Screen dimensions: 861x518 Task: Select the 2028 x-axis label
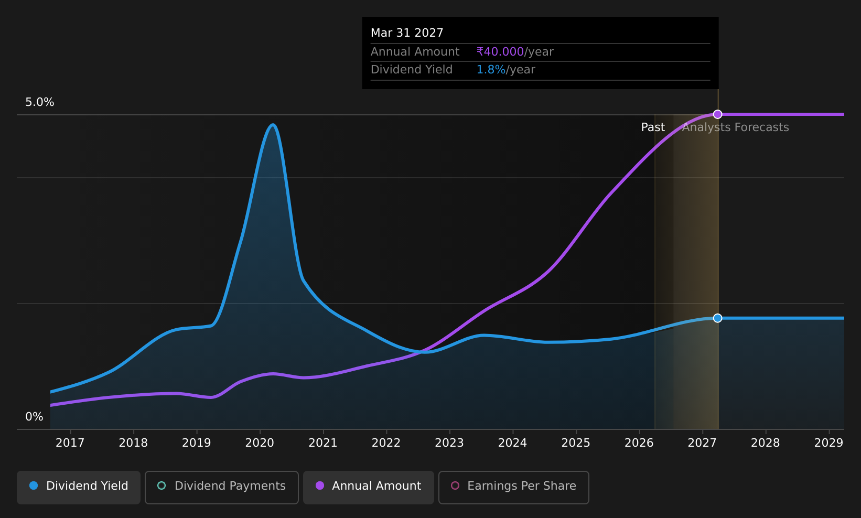coord(766,443)
